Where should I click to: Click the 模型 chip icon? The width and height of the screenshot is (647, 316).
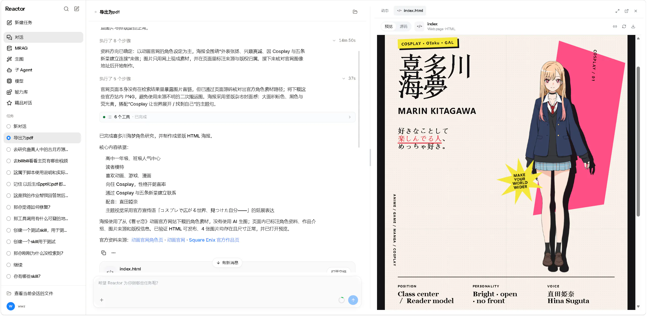(x=9, y=81)
